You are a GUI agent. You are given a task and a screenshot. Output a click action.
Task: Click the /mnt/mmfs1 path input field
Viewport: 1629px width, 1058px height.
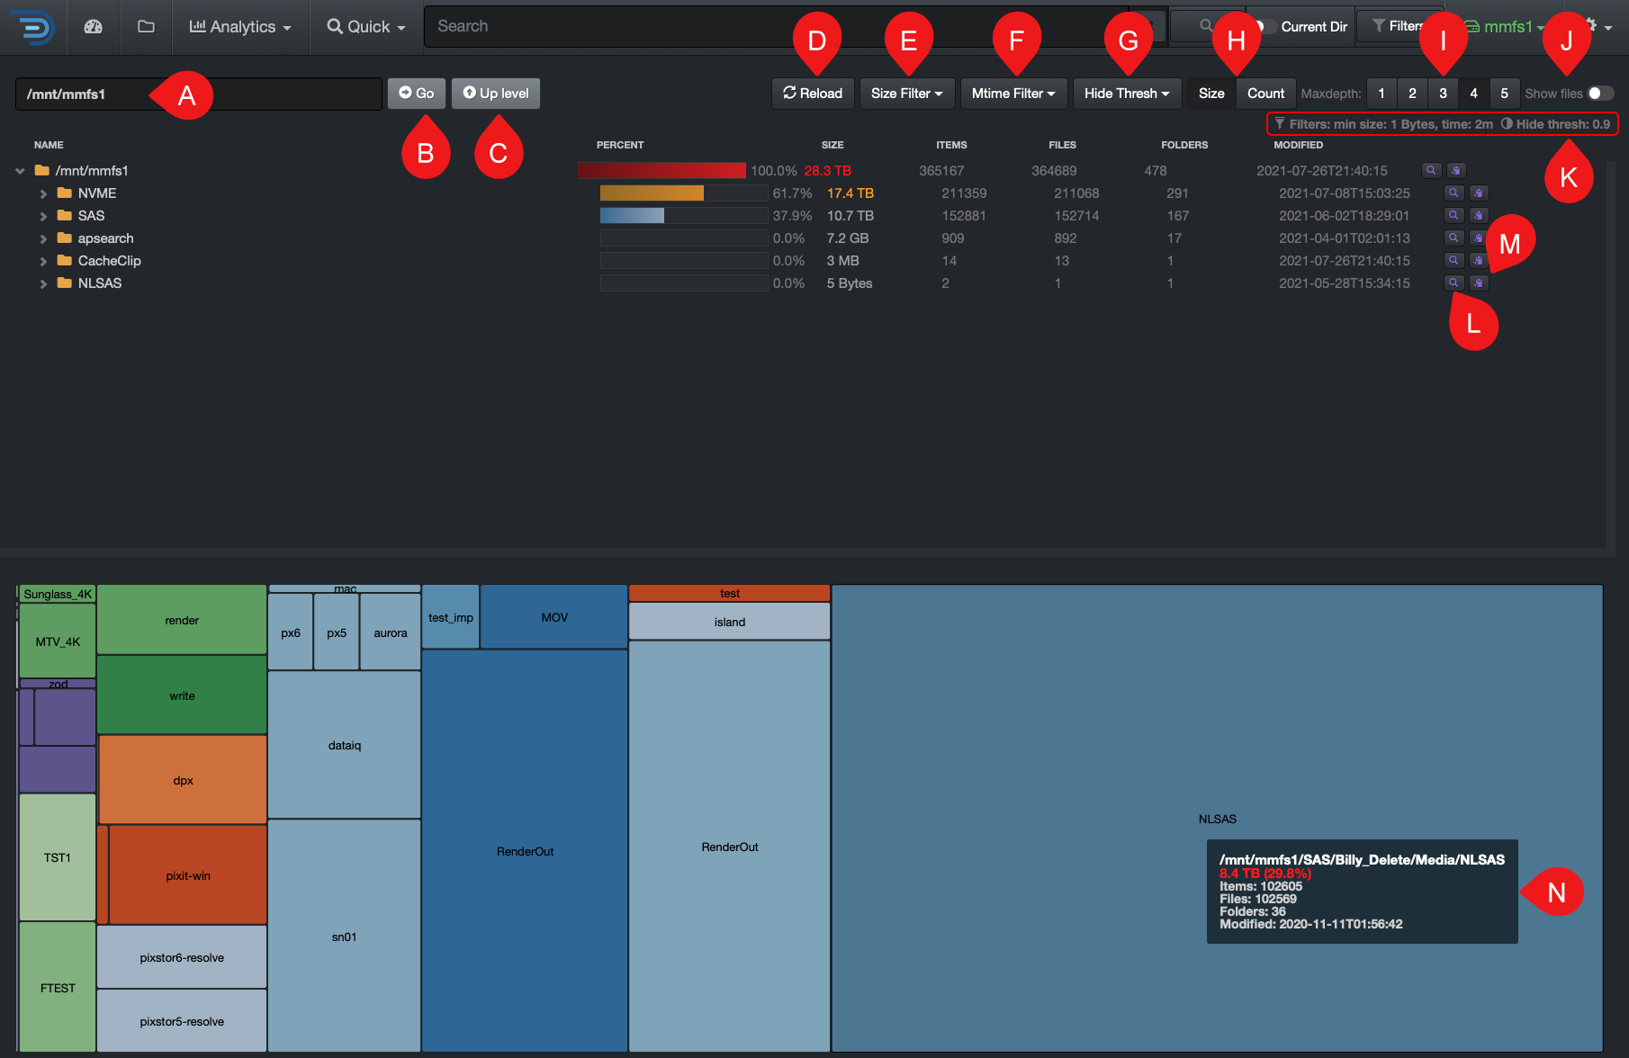point(108,94)
